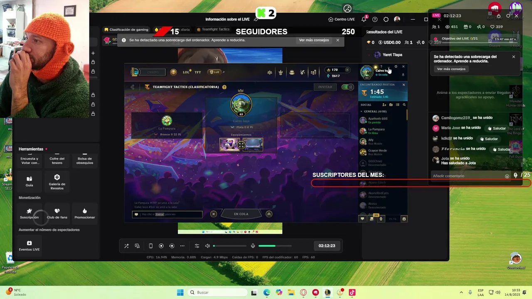Open Bolsa de obsequios tool
The height and width of the screenshot is (299, 532).
(85, 161)
